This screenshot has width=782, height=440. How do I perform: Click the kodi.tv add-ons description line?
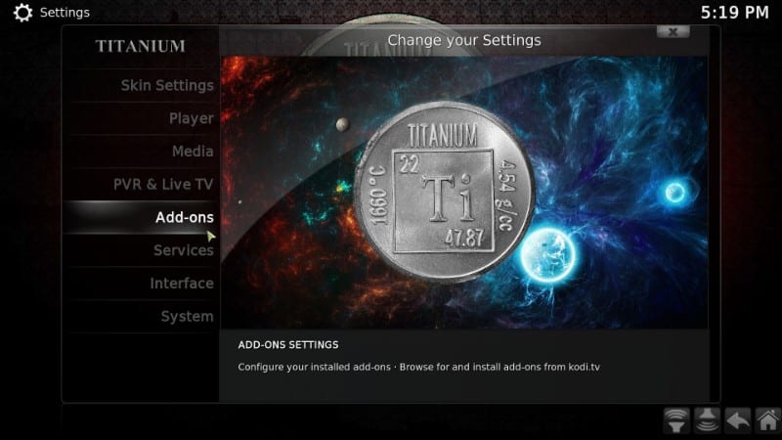point(419,368)
